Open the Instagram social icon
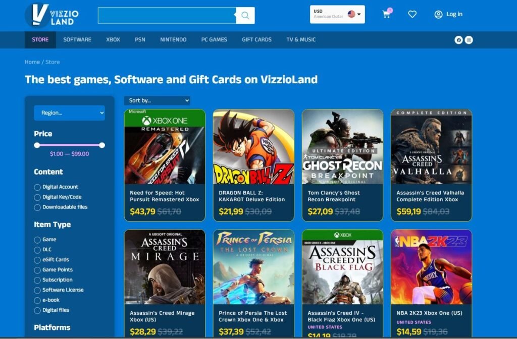This screenshot has height=339, width=517. coord(469,40)
